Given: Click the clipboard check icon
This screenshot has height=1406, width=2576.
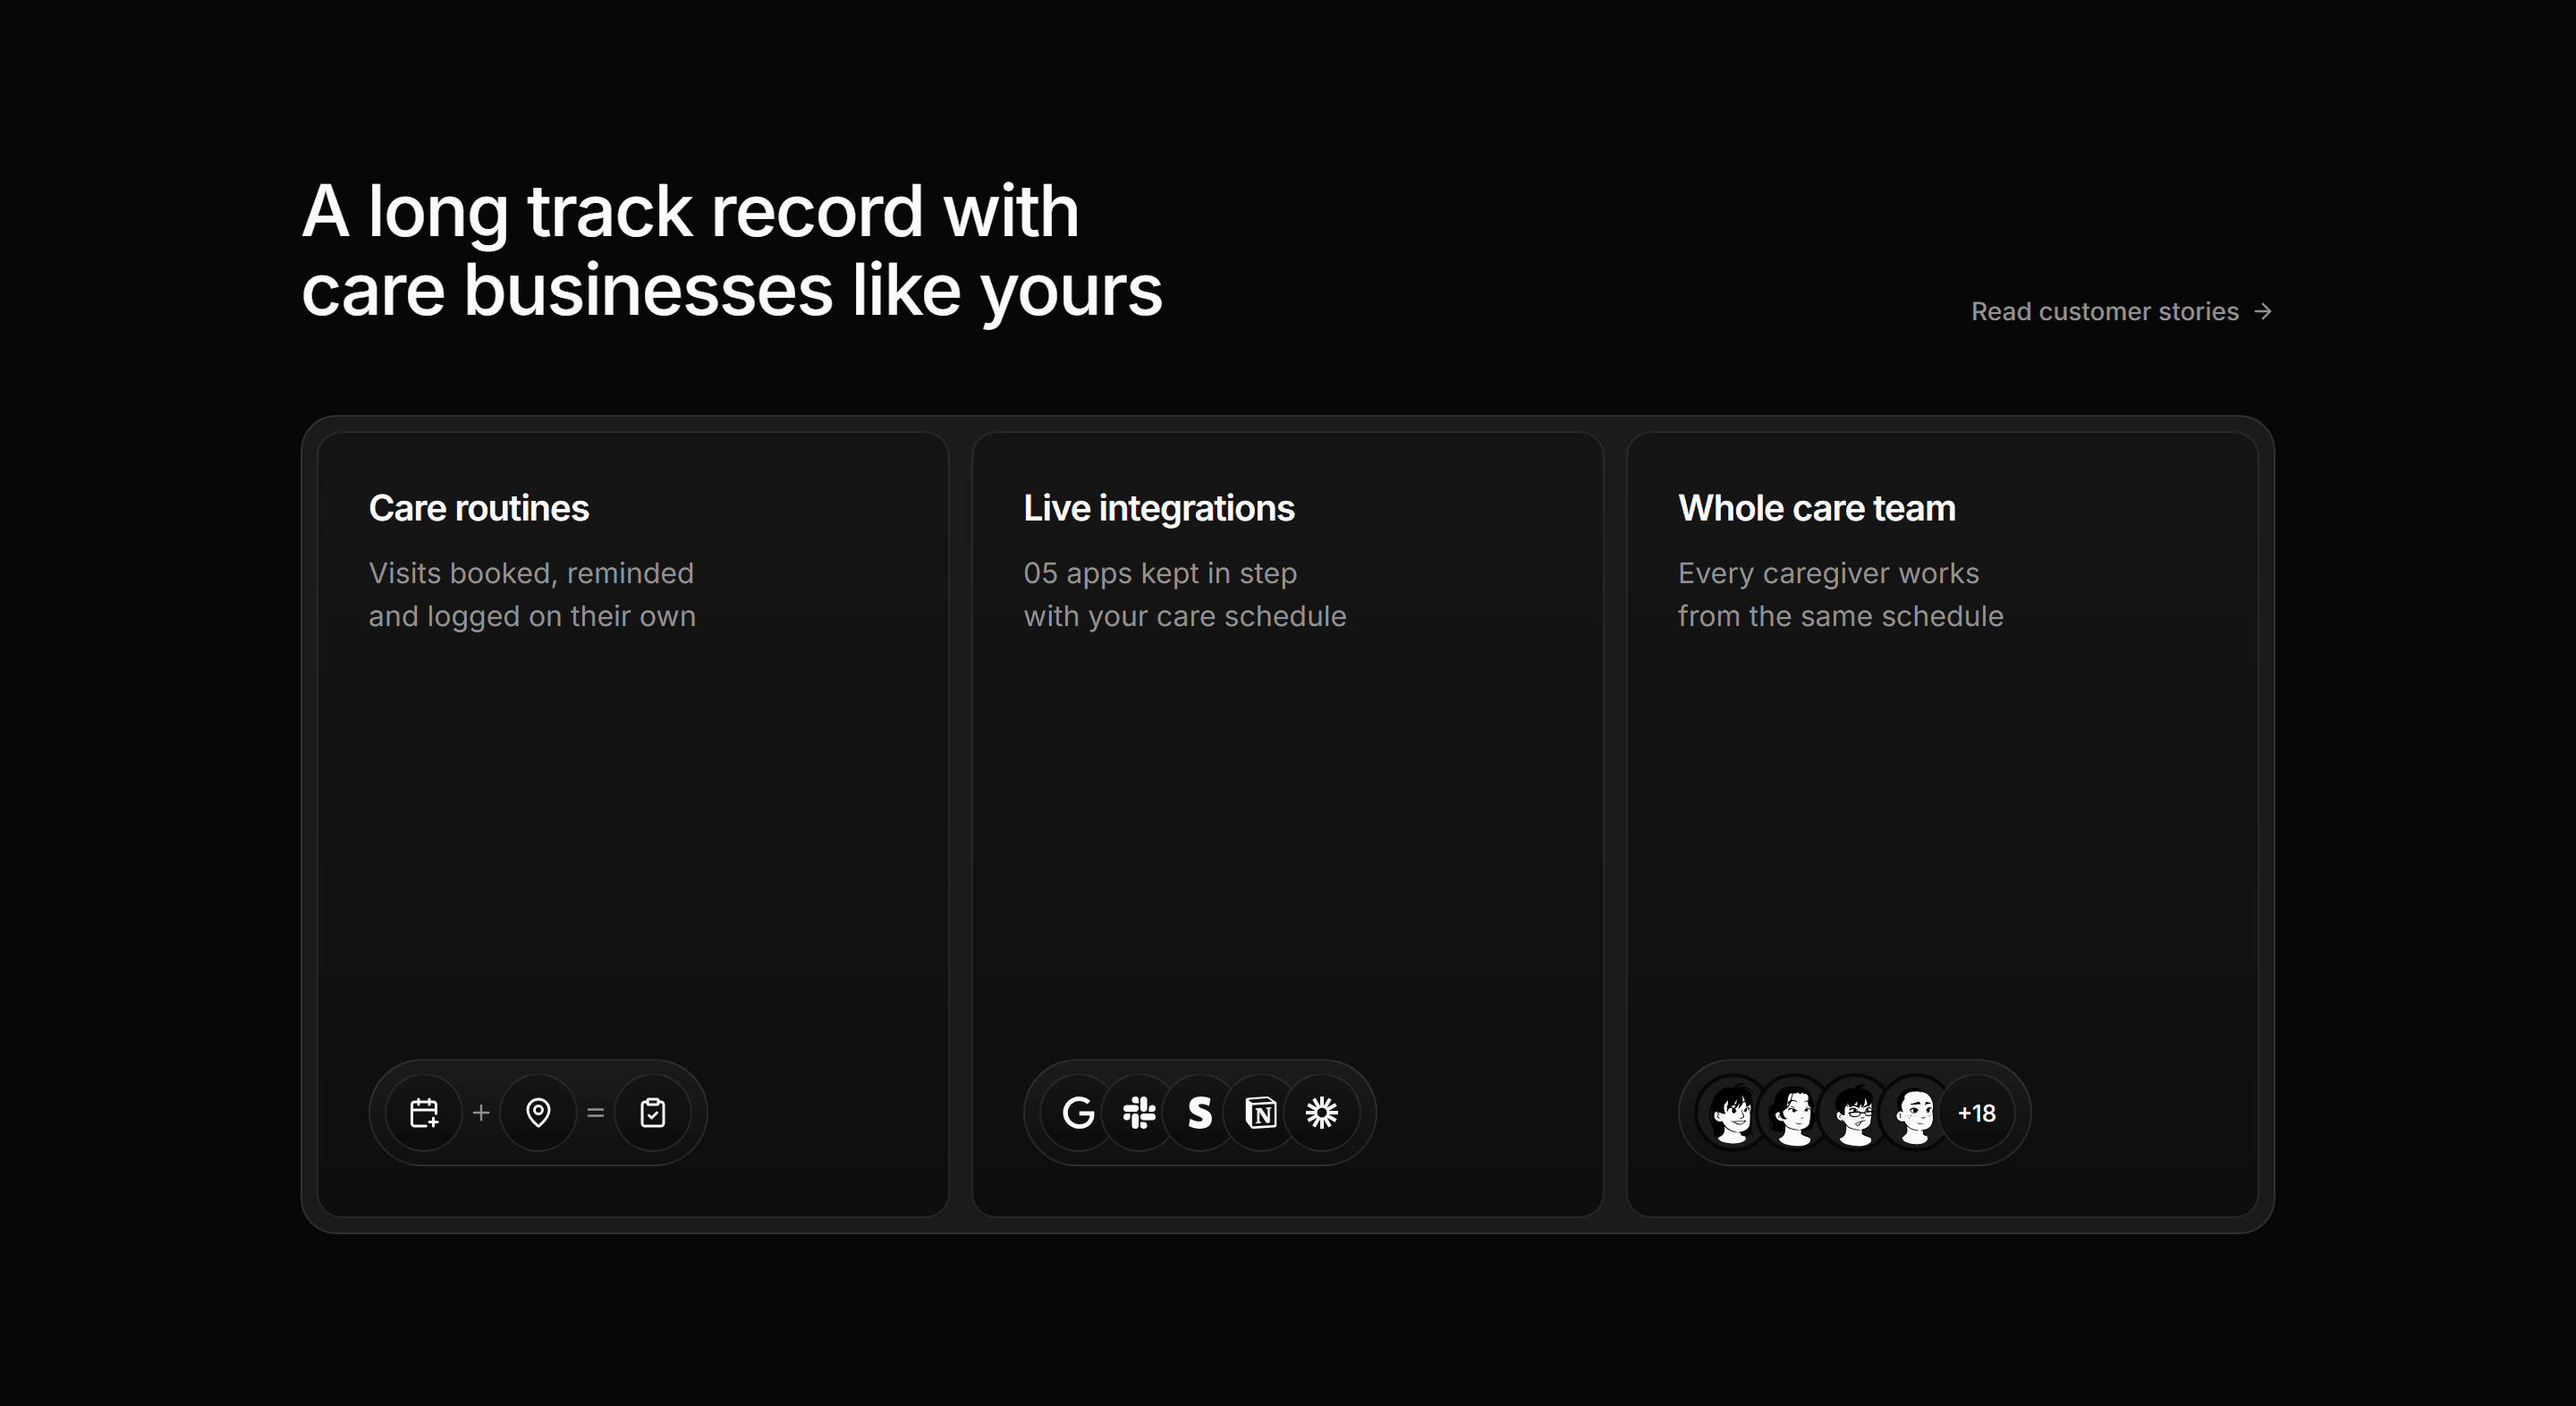Looking at the screenshot, I should [x=653, y=1113].
